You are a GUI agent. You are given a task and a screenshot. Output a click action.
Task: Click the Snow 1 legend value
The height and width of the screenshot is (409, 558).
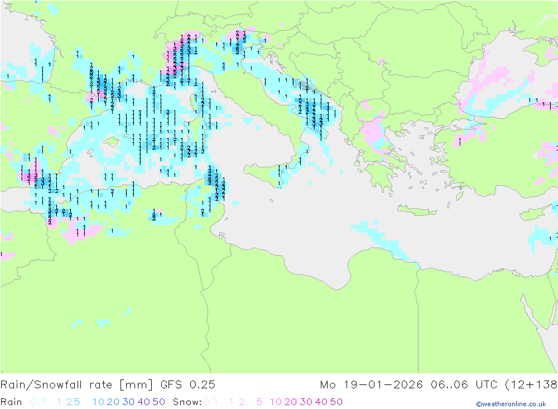pyautogui.click(x=232, y=402)
